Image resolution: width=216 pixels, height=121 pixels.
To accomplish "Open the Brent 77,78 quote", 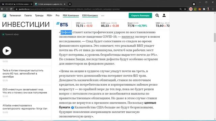I will pos(137,25).
